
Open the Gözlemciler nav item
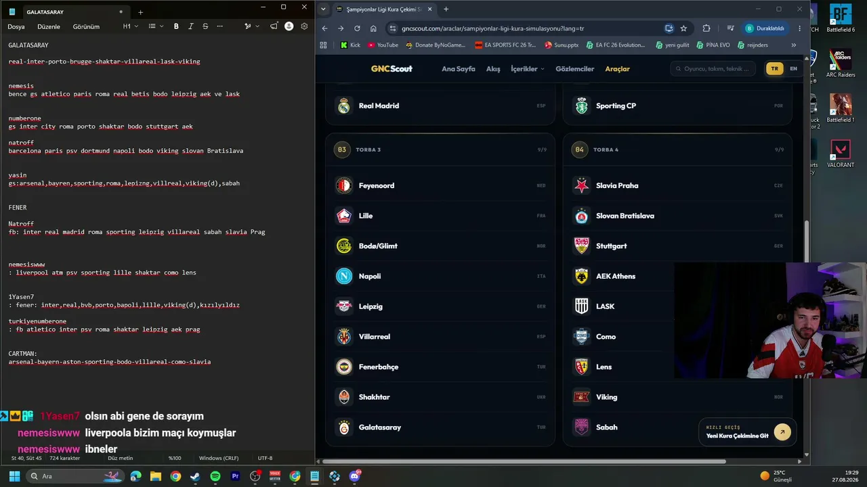click(x=575, y=68)
